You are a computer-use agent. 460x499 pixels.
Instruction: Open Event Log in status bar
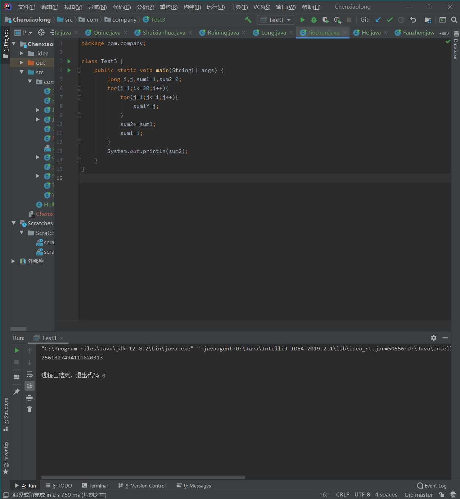tap(432, 486)
